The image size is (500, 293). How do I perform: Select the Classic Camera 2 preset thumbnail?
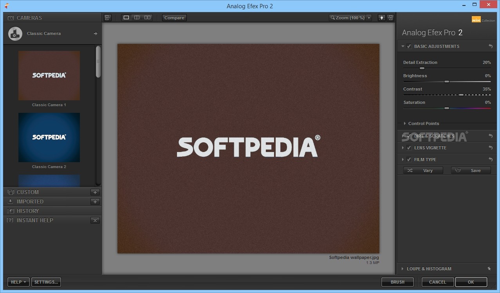click(x=49, y=137)
